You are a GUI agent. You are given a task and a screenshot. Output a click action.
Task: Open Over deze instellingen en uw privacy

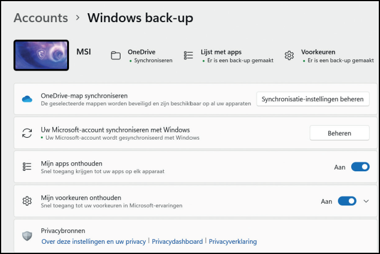pyautogui.click(x=94, y=241)
